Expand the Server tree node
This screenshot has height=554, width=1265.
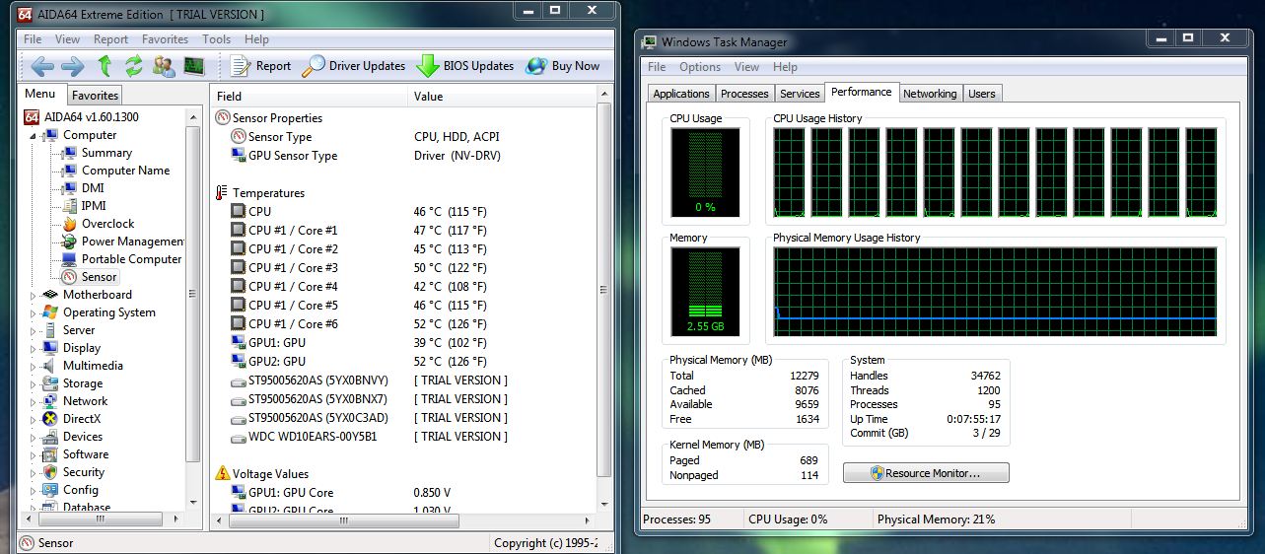pos(33,330)
